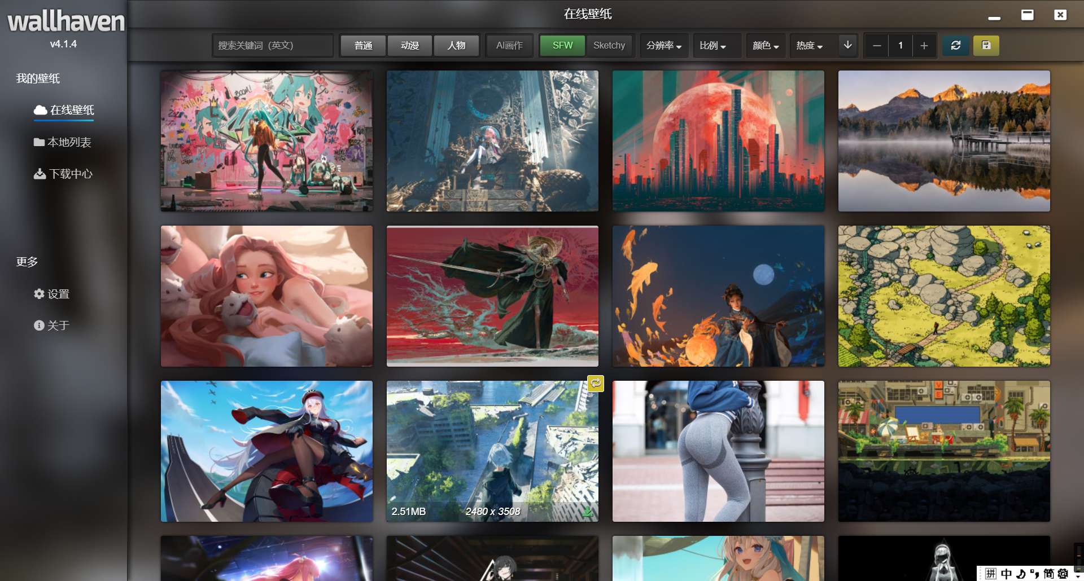Open the white-haired anime girl sky wallpaper

click(266, 451)
